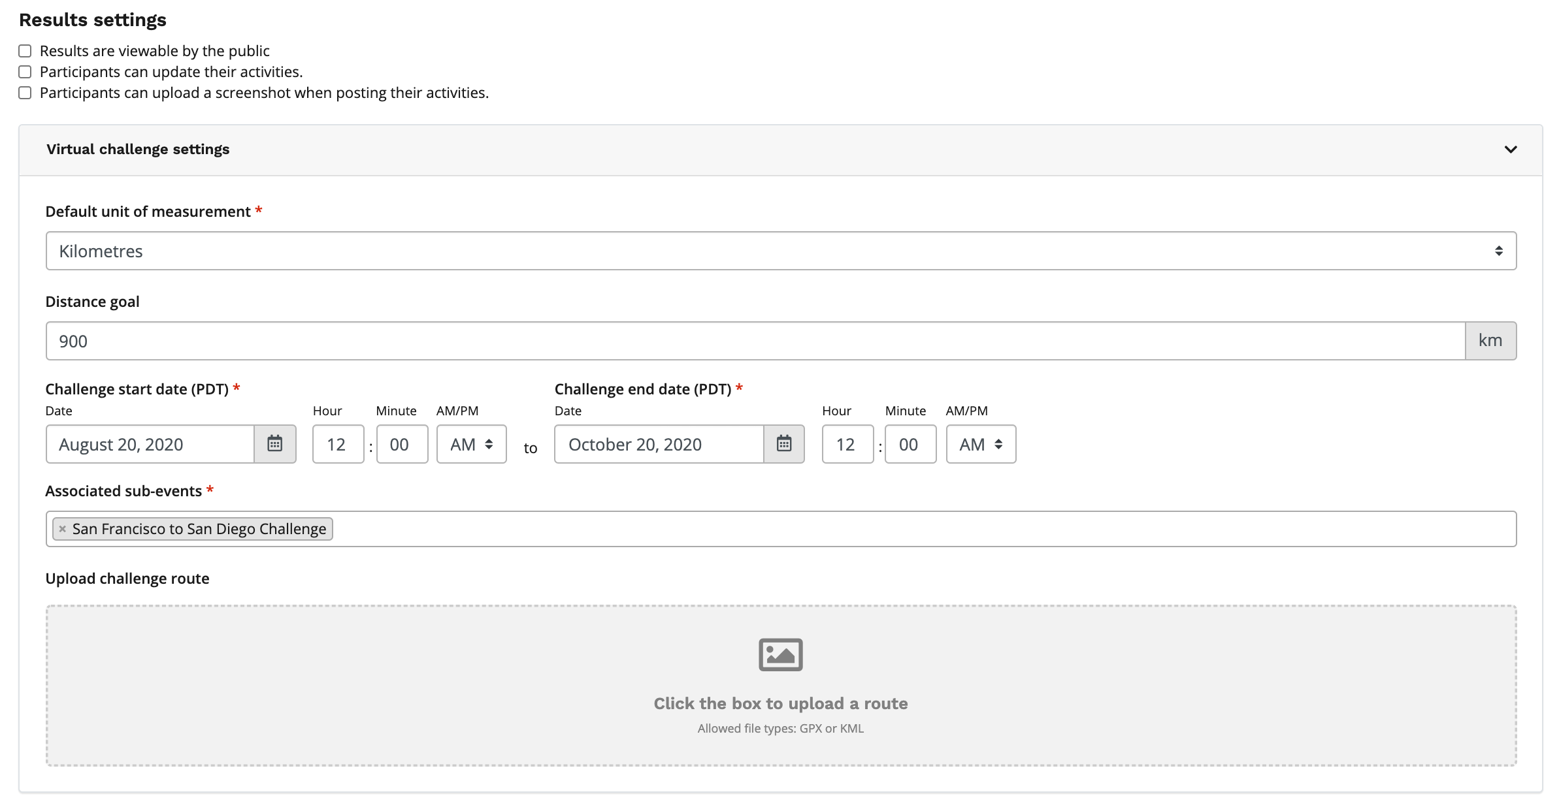Click the October 20, 2020 date field
Screen dimensions: 1559x811
[659, 444]
